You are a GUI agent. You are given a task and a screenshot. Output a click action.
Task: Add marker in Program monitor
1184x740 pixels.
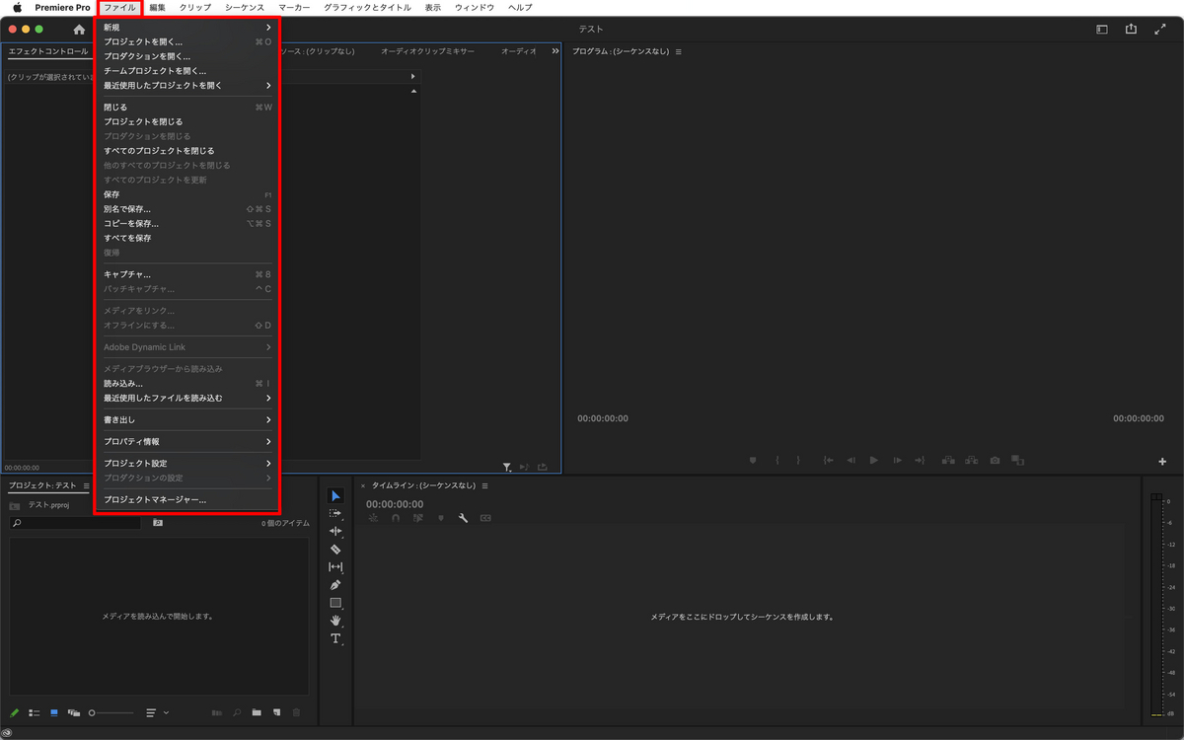pos(753,460)
